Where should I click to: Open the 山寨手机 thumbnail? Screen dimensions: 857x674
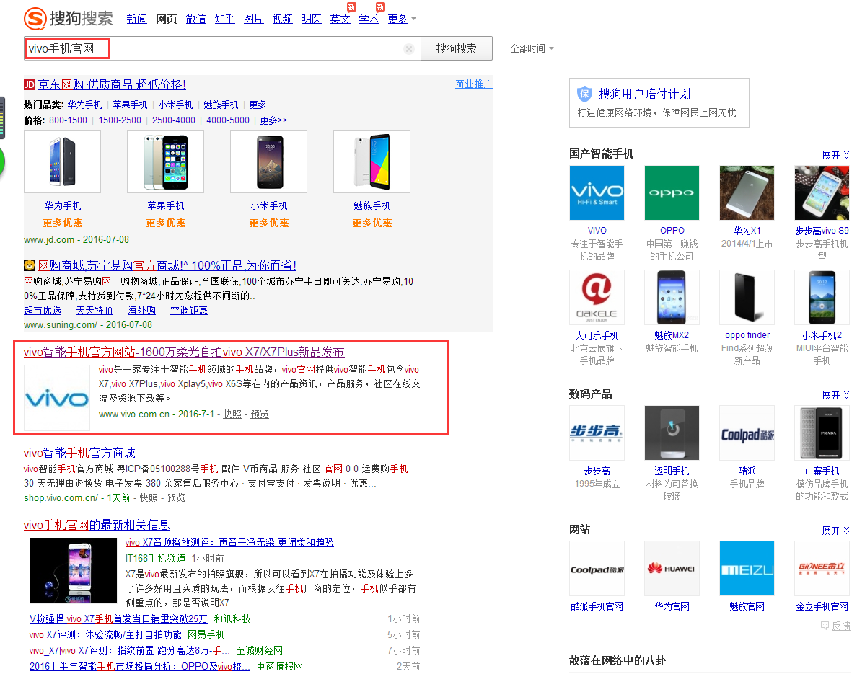[x=822, y=433]
